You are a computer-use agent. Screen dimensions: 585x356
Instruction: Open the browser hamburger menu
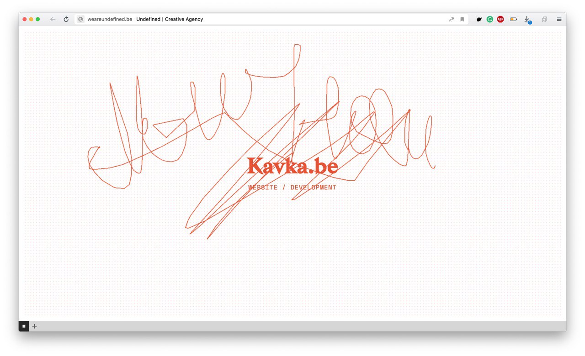[559, 19]
